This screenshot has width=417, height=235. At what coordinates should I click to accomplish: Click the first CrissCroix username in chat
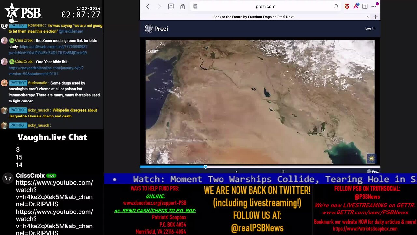pos(24,40)
